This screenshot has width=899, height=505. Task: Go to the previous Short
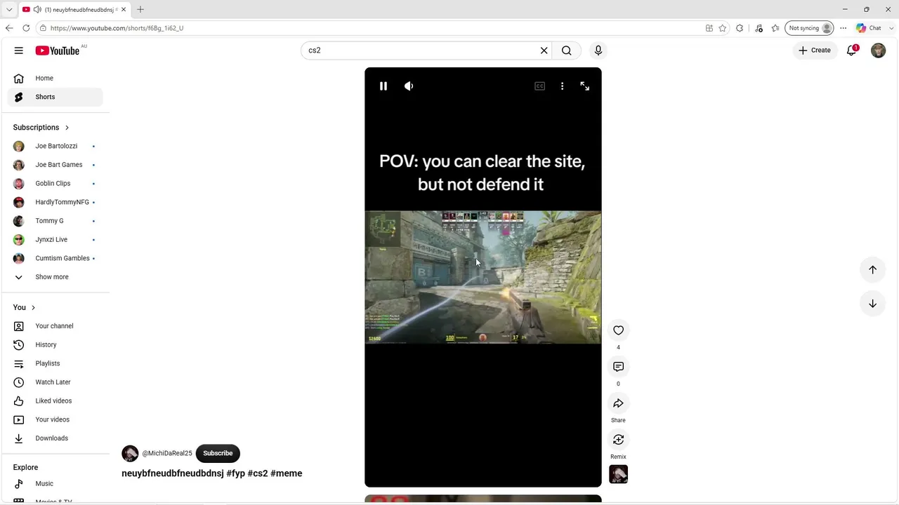coord(872,269)
